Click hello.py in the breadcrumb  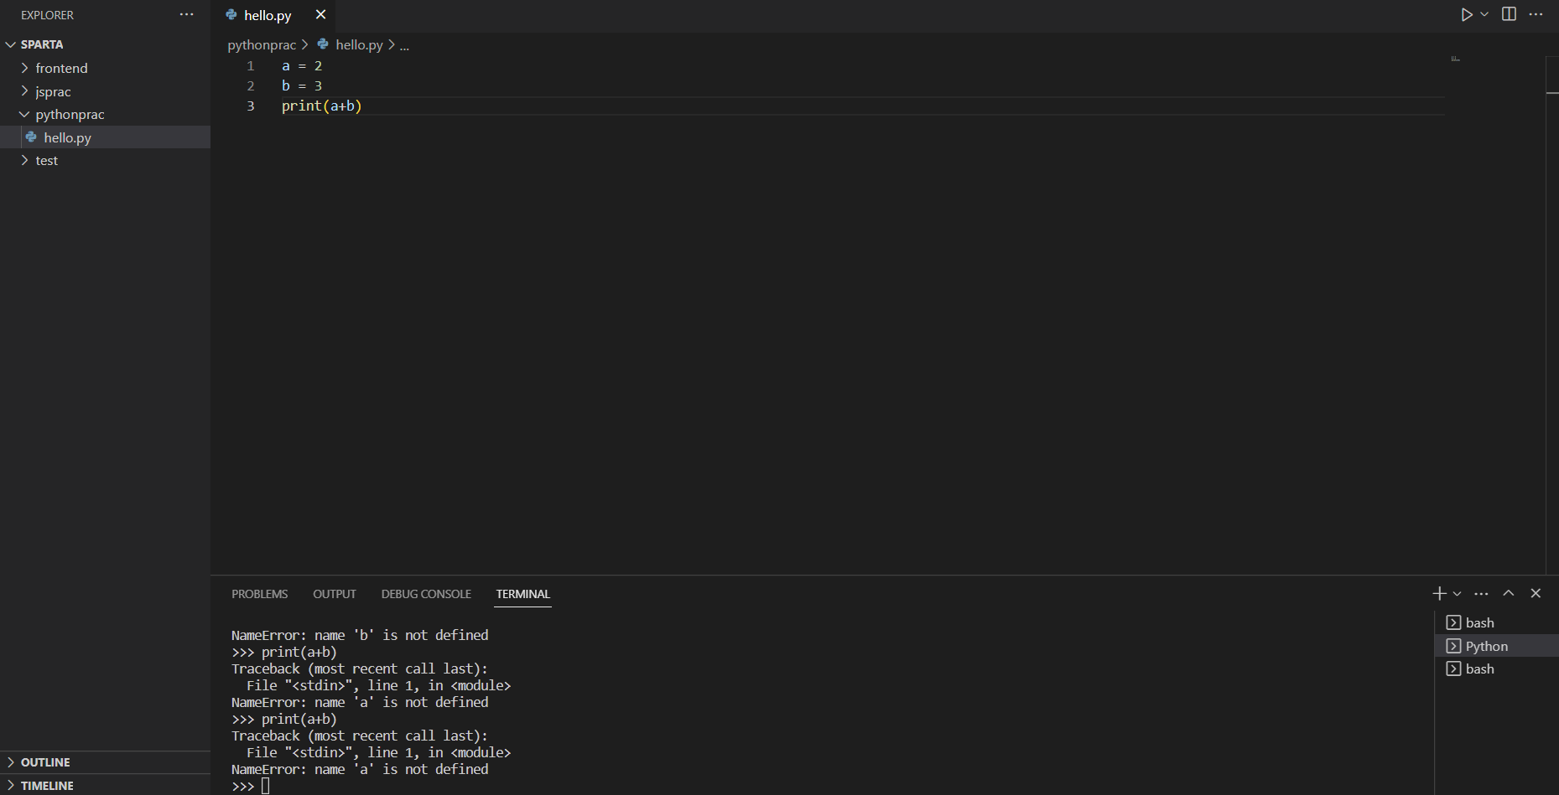(359, 44)
